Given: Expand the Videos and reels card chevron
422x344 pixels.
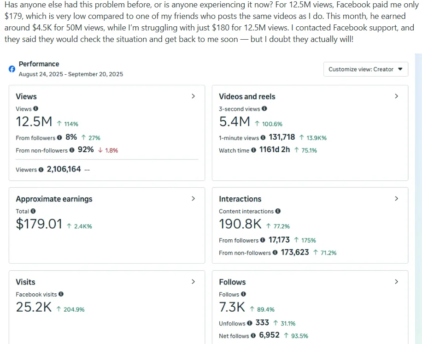Looking at the screenshot, I should (396, 96).
